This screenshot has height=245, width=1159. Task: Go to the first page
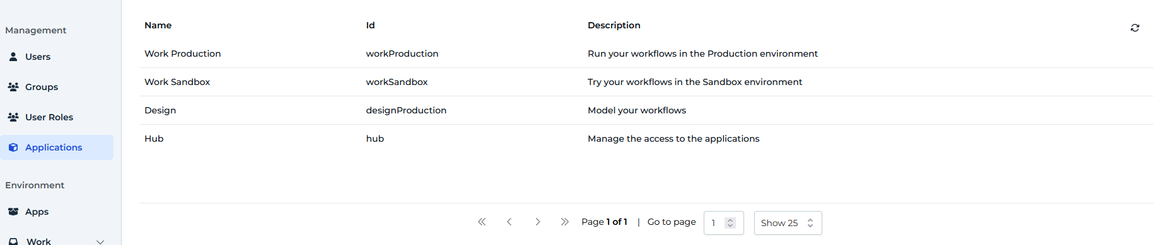coord(482,222)
